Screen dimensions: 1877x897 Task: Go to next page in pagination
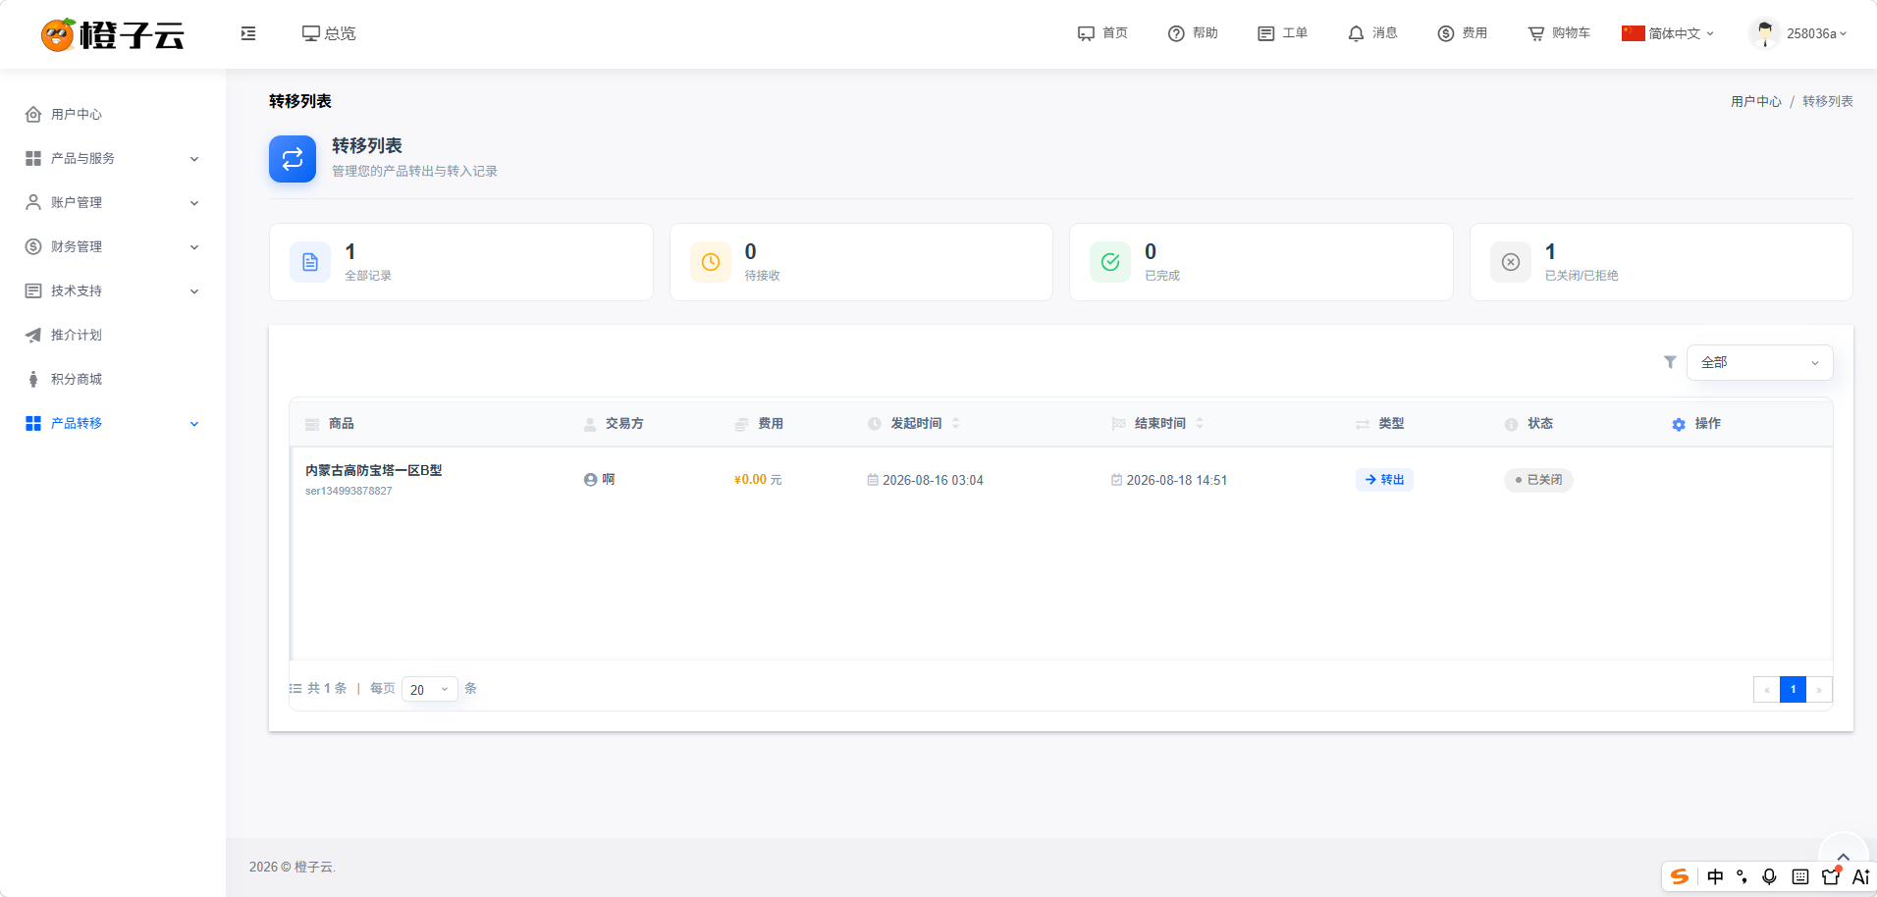[x=1819, y=689]
